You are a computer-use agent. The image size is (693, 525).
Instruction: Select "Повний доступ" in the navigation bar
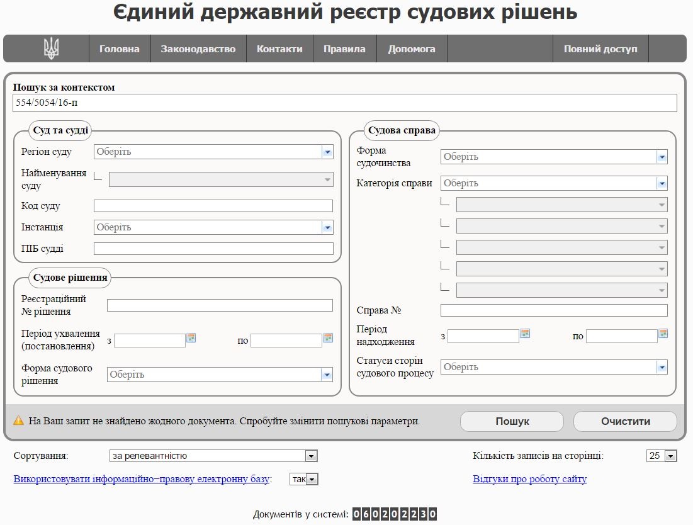pyautogui.click(x=601, y=48)
